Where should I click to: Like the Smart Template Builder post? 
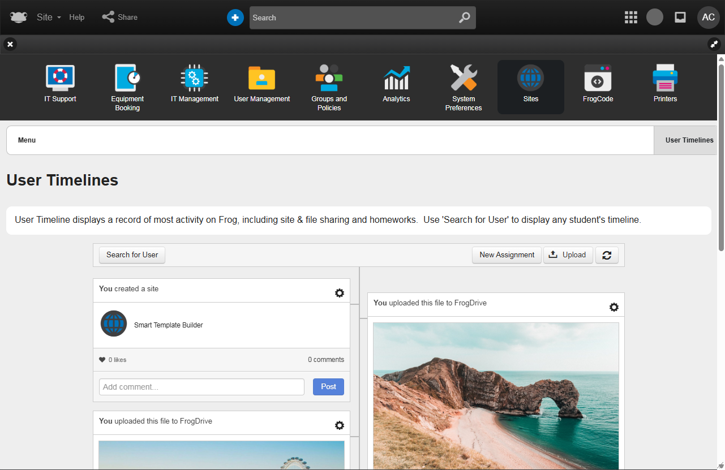click(x=102, y=360)
